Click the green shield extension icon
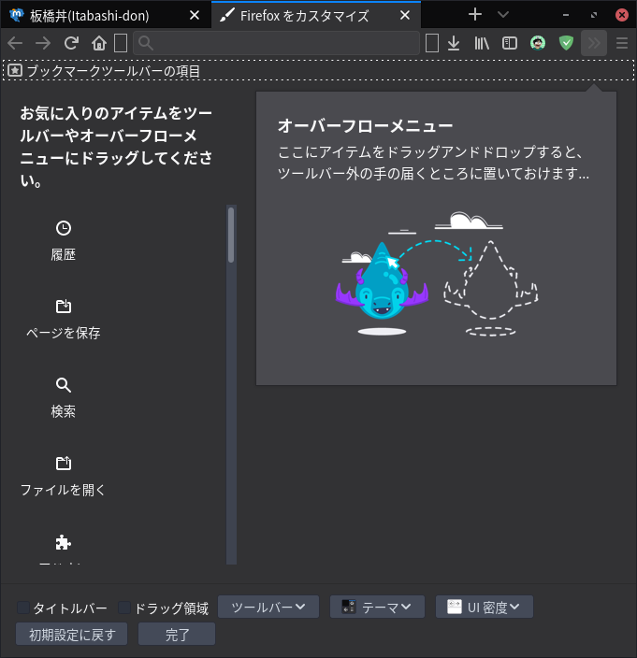 click(566, 43)
